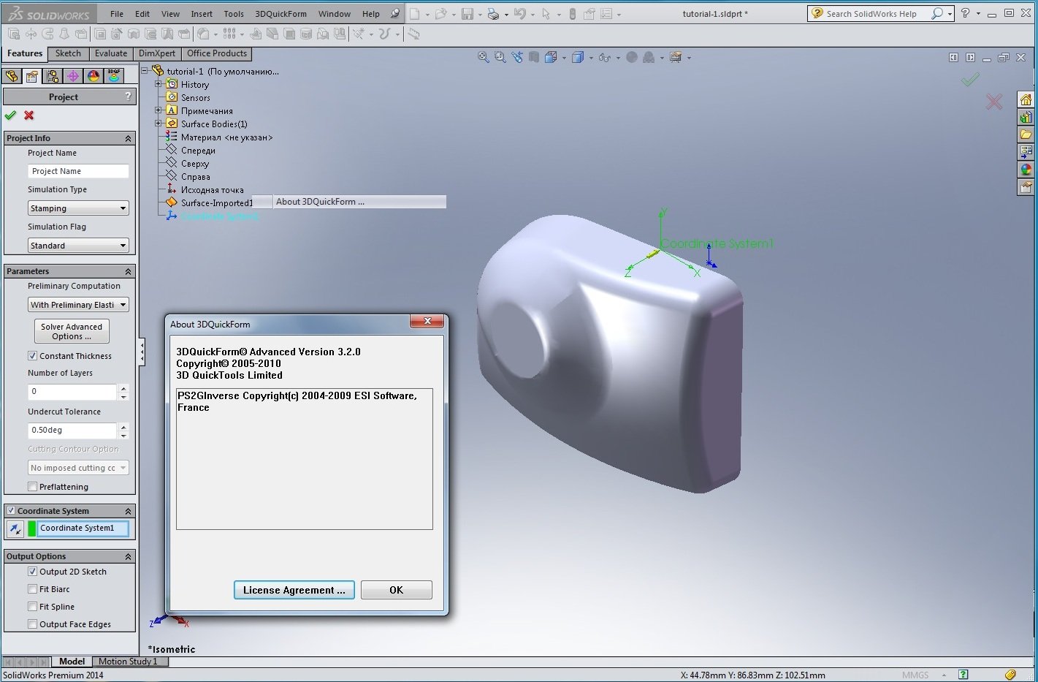Click the Save icon
This screenshot has height=682, width=1038.
(x=467, y=14)
